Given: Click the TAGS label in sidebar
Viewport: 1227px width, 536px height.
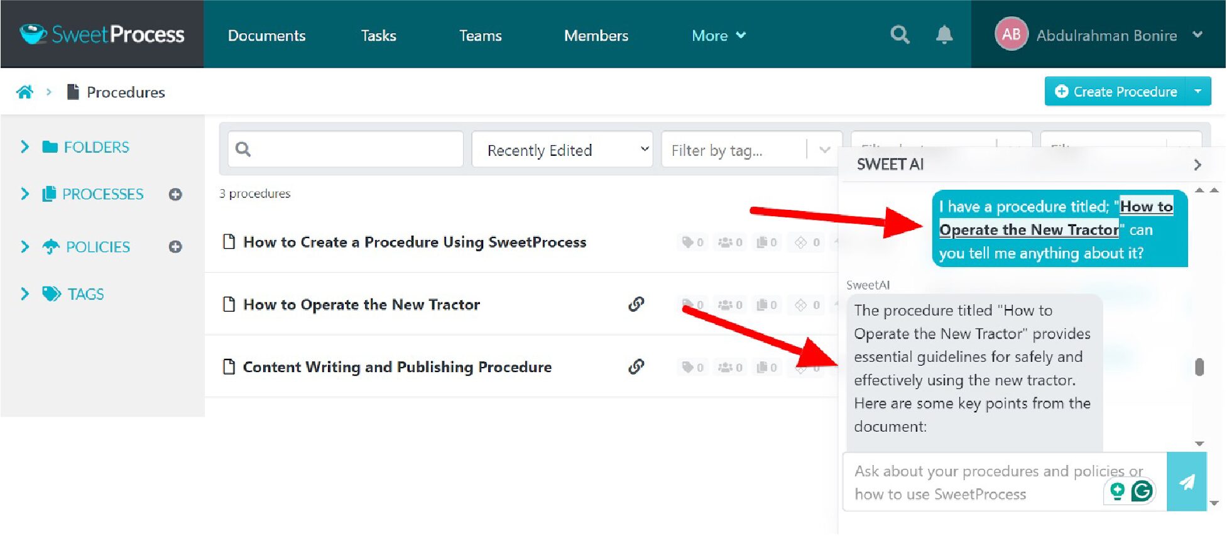Looking at the screenshot, I should (85, 293).
